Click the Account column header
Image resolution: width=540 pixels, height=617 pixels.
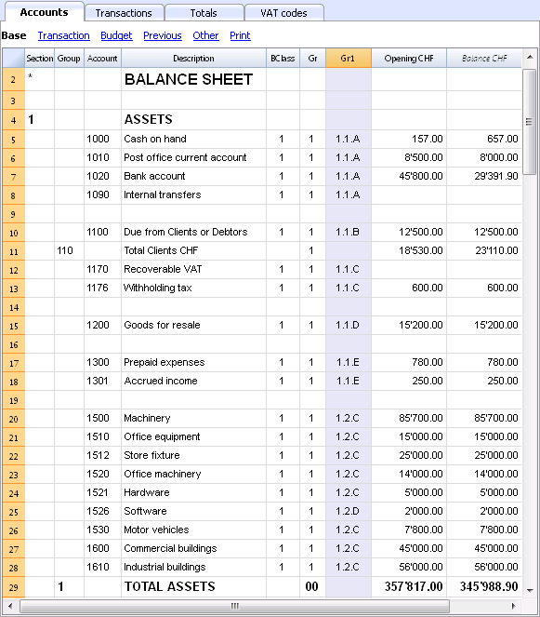pyautogui.click(x=102, y=59)
